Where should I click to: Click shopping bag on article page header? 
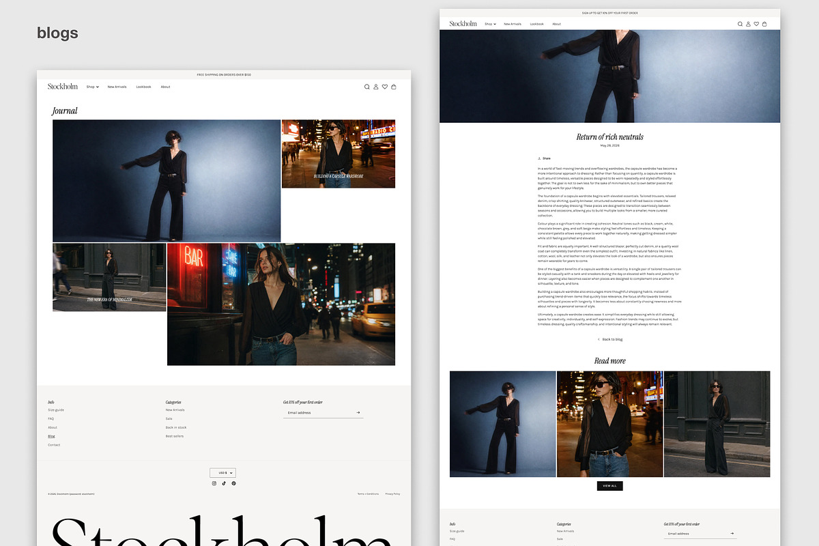(x=764, y=24)
